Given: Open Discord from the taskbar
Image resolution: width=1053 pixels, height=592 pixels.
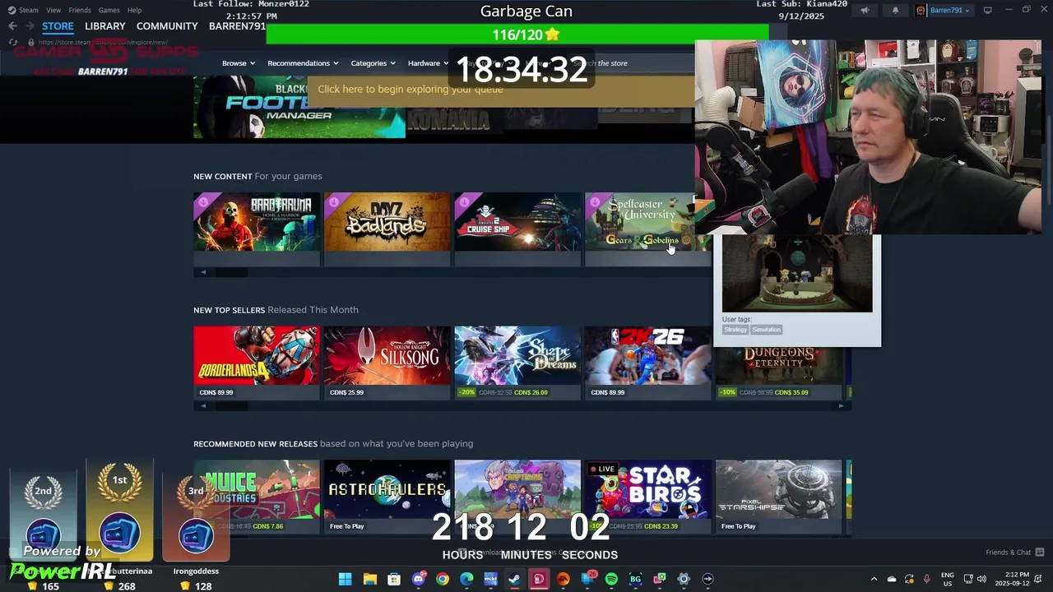Looking at the screenshot, I should click(418, 579).
